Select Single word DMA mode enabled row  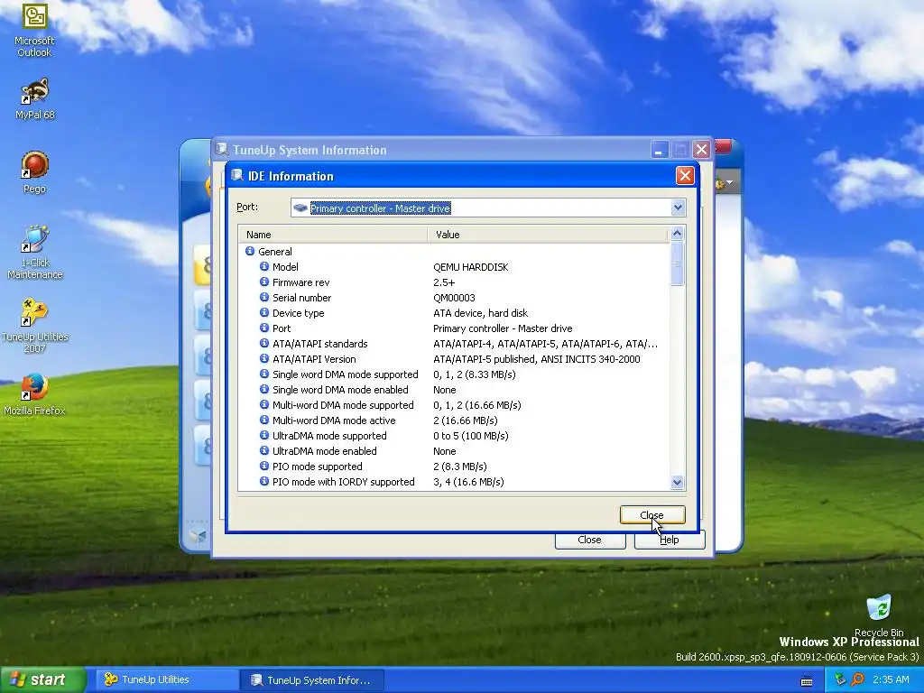pos(454,390)
